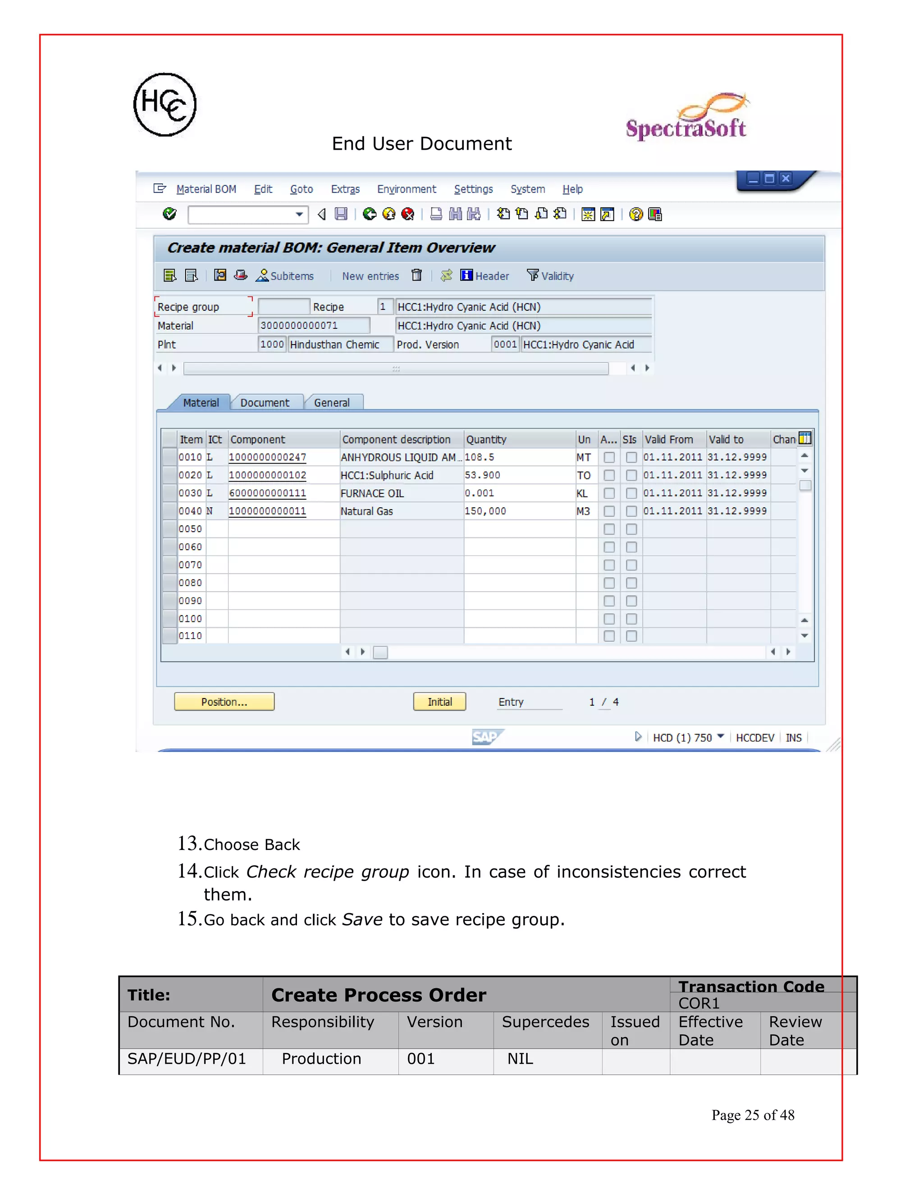Open the Settings menu
This screenshot has height=1195, width=923.
[x=474, y=189]
